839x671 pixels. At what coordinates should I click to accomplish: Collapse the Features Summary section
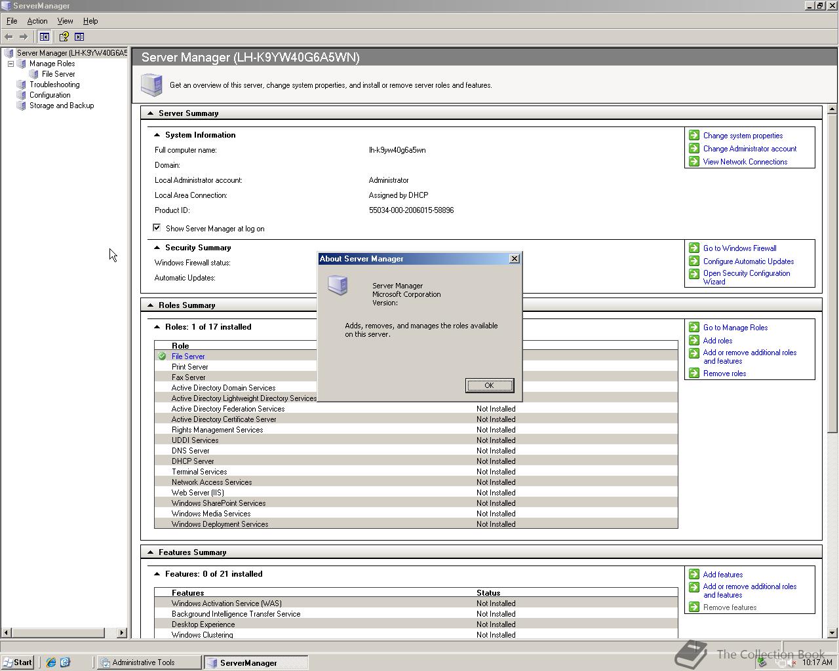pyautogui.click(x=150, y=552)
